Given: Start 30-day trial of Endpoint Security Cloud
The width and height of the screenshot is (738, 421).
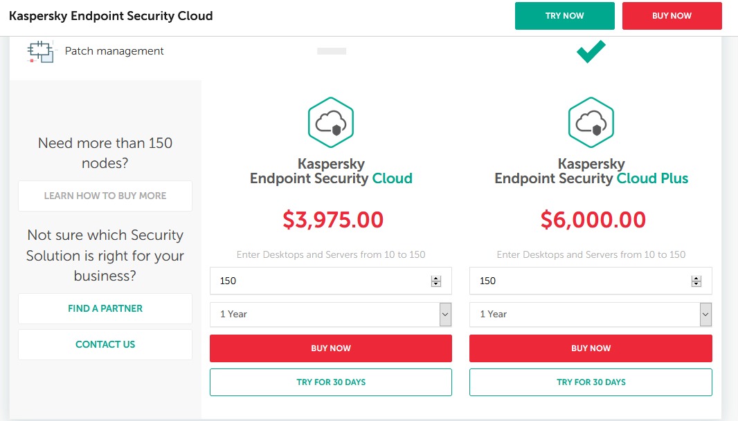Looking at the screenshot, I should pyautogui.click(x=331, y=382).
